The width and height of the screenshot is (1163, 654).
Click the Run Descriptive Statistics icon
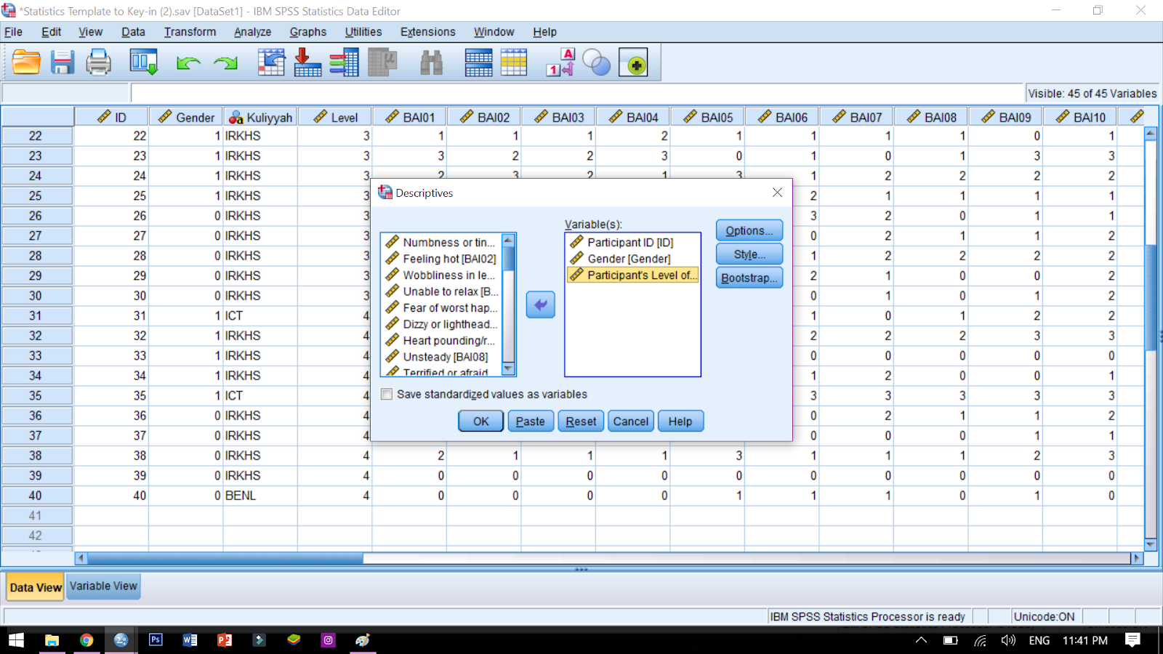coord(382,63)
